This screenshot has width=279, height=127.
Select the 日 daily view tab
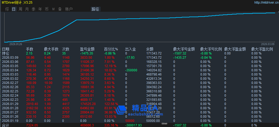coord(14,9)
